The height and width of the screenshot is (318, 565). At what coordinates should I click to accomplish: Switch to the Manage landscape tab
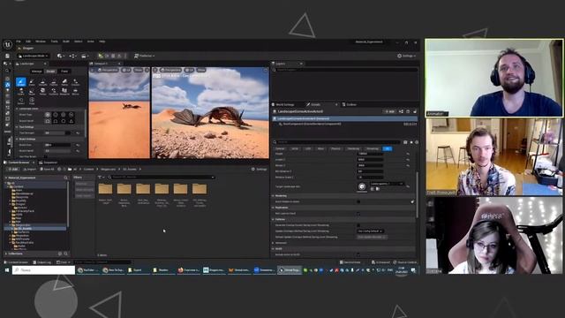click(x=37, y=72)
